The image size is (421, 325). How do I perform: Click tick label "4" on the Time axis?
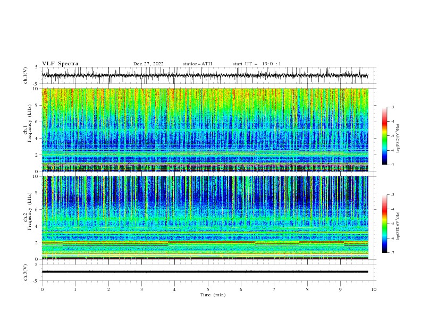(x=174, y=289)
